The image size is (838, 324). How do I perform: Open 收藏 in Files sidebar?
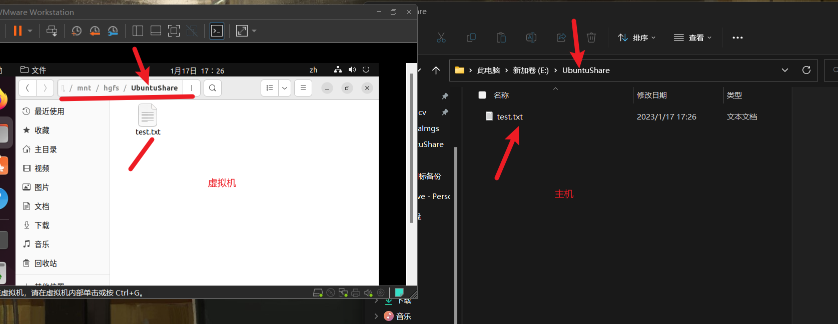(x=63, y=130)
